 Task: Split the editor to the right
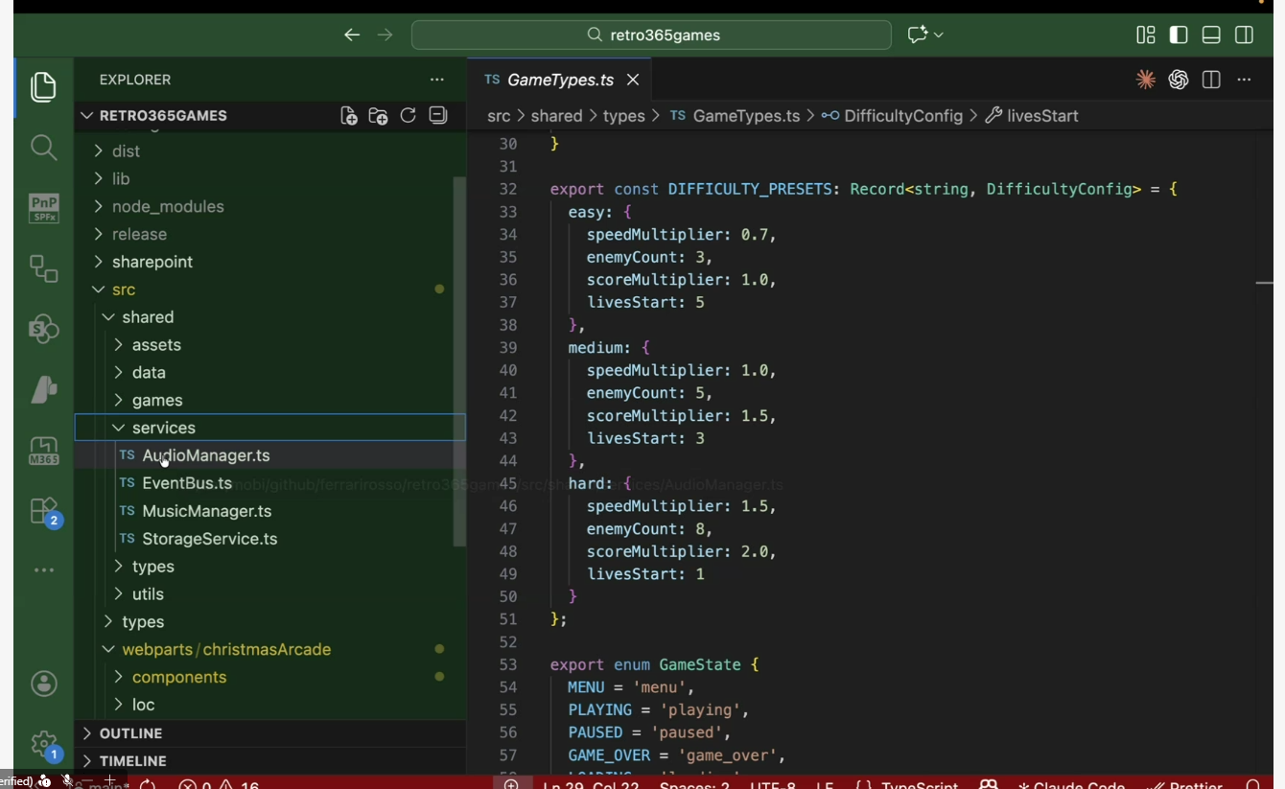[x=1211, y=81]
